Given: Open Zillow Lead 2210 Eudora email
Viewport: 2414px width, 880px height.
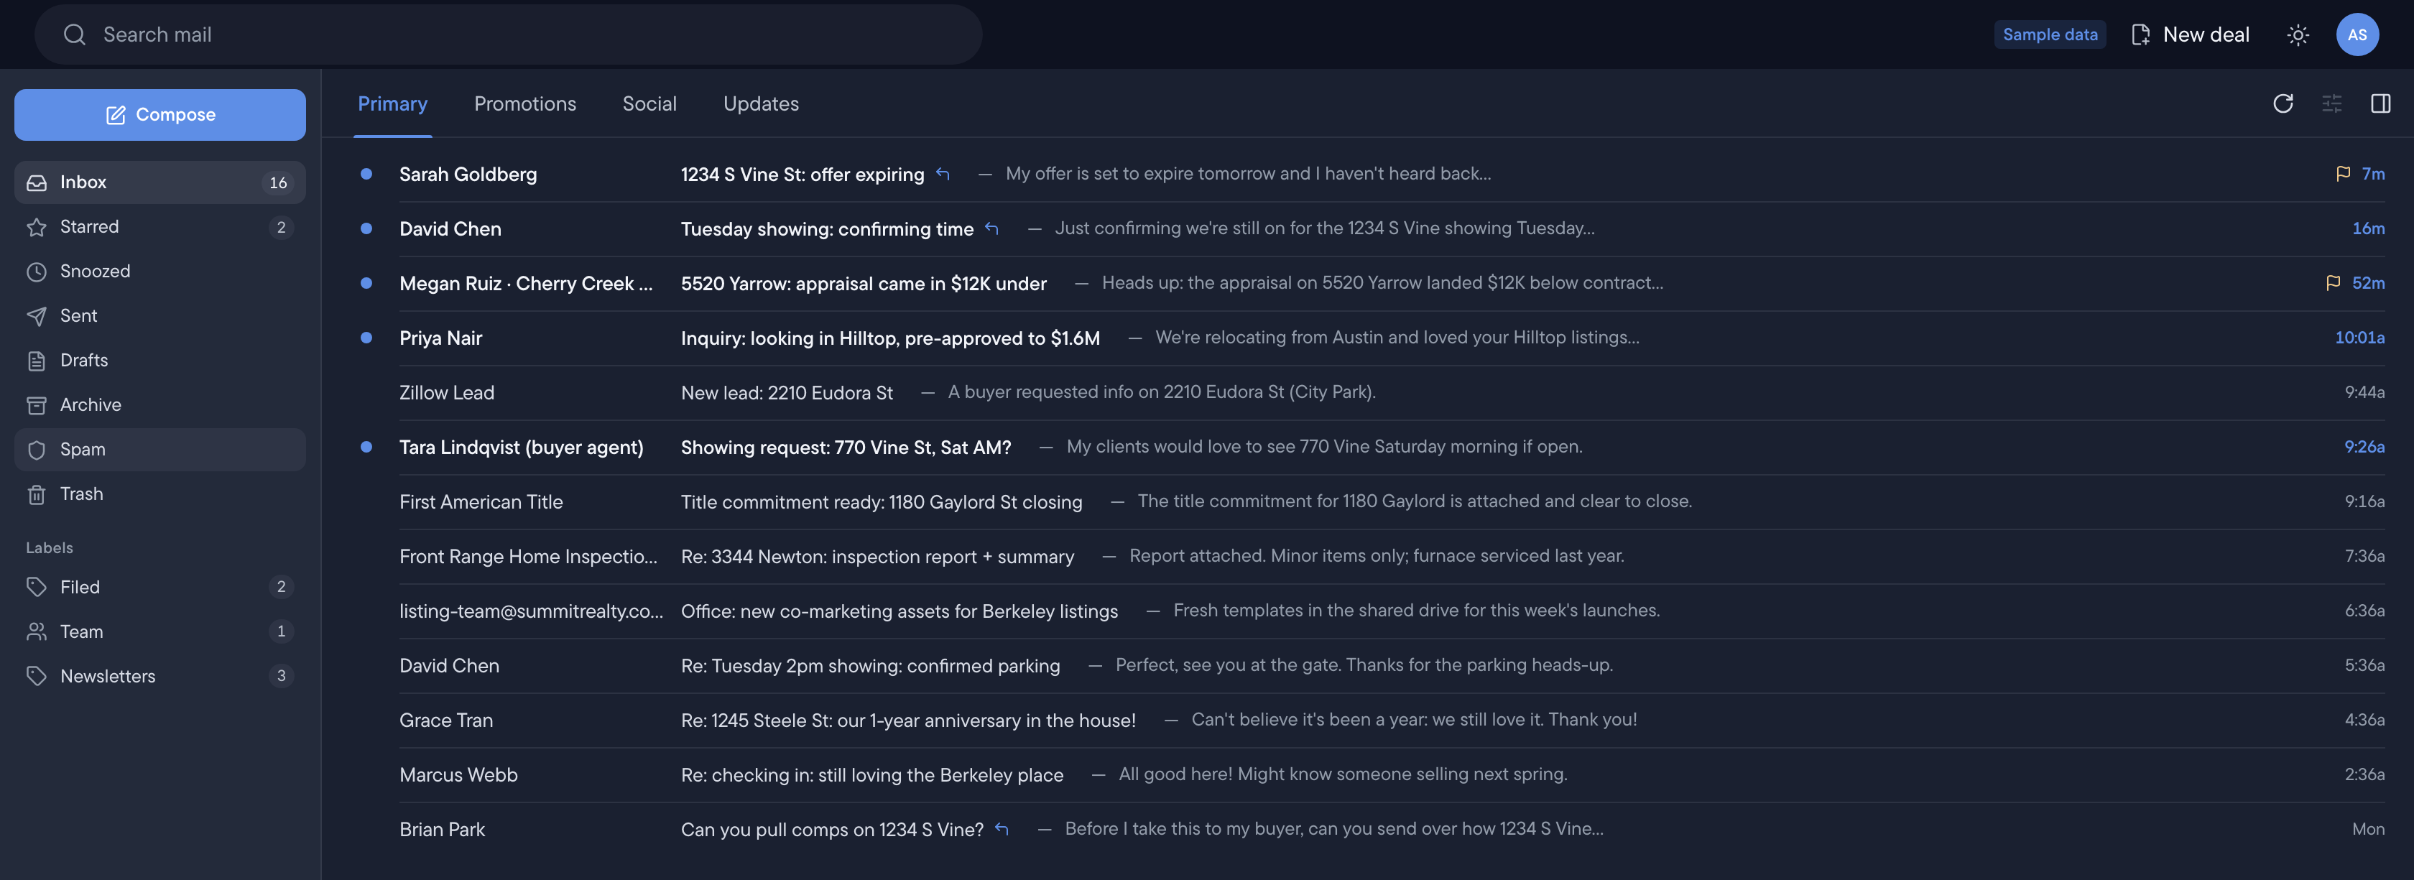Looking at the screenshot, I should click(x=1368, y=393).
